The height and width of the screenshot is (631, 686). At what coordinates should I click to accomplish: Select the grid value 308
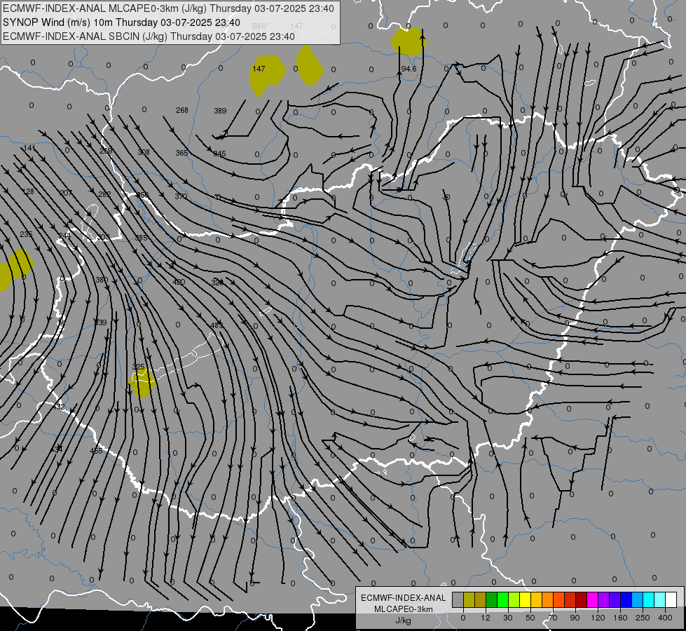tap(144, 152)
